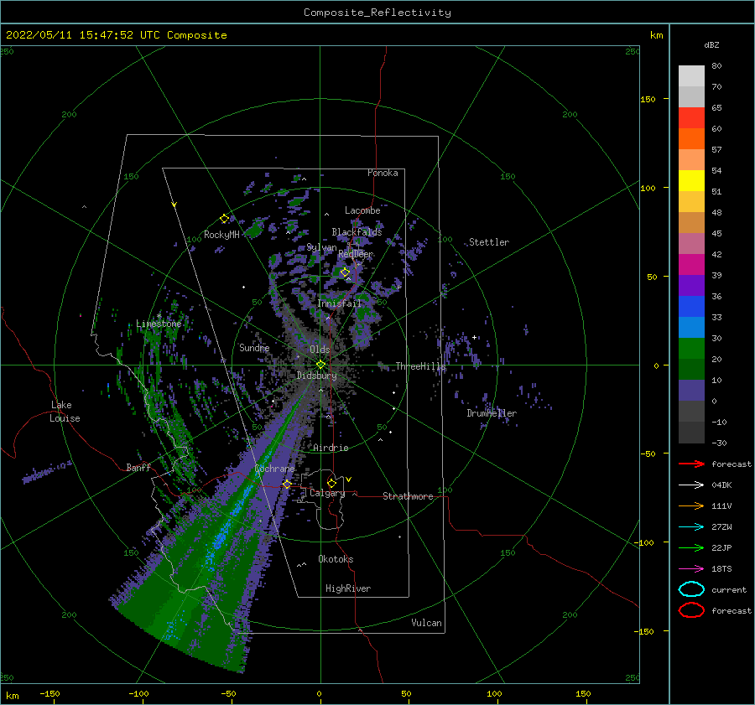Click the Vulcan city label
Viewport: 755px width, 705px height.
[427, 623]
